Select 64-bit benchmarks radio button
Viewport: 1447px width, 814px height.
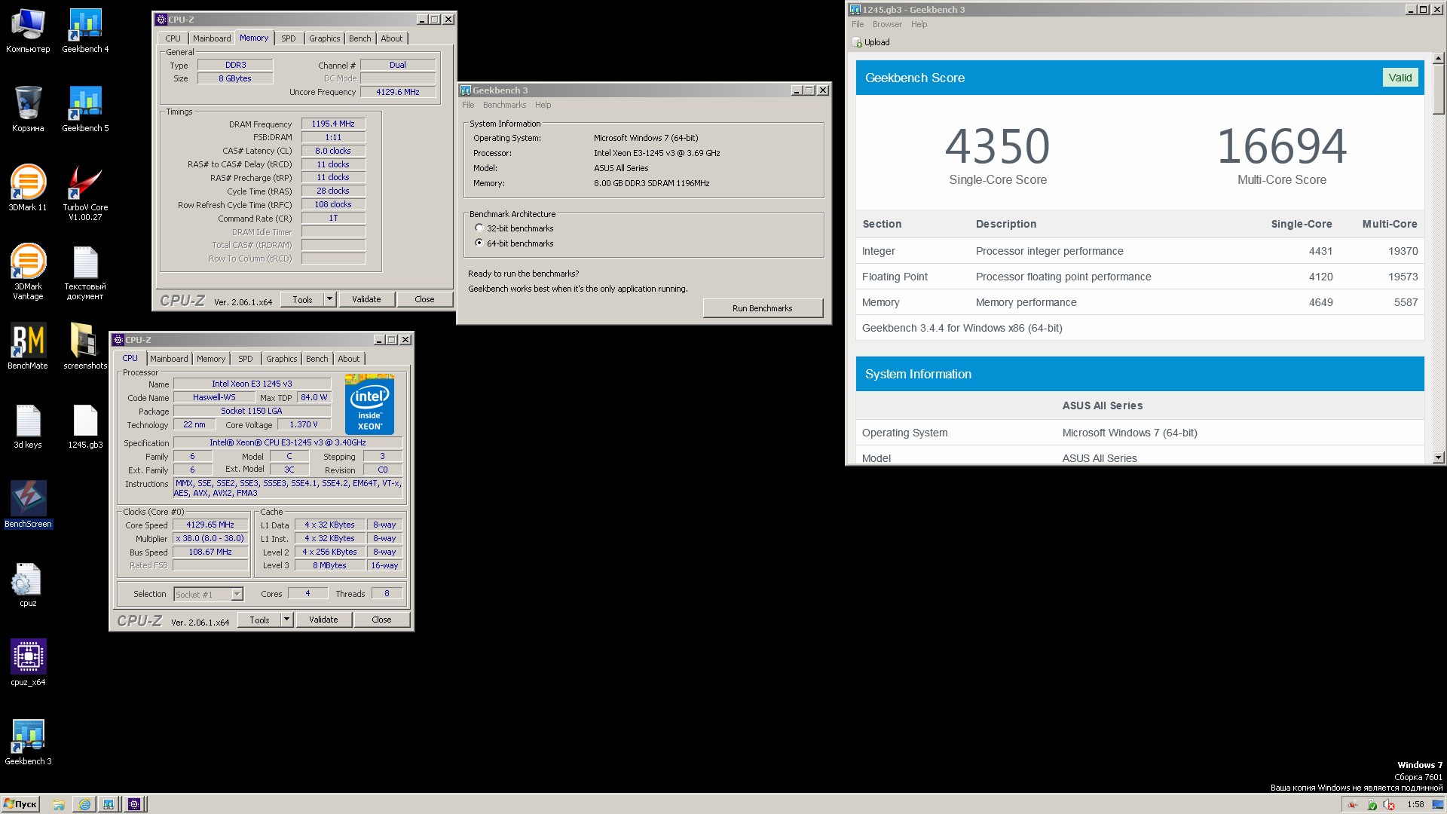click(479, 243)
